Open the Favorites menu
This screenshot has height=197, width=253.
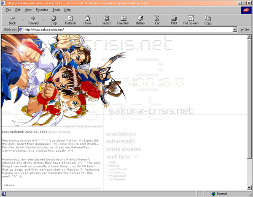42,10
